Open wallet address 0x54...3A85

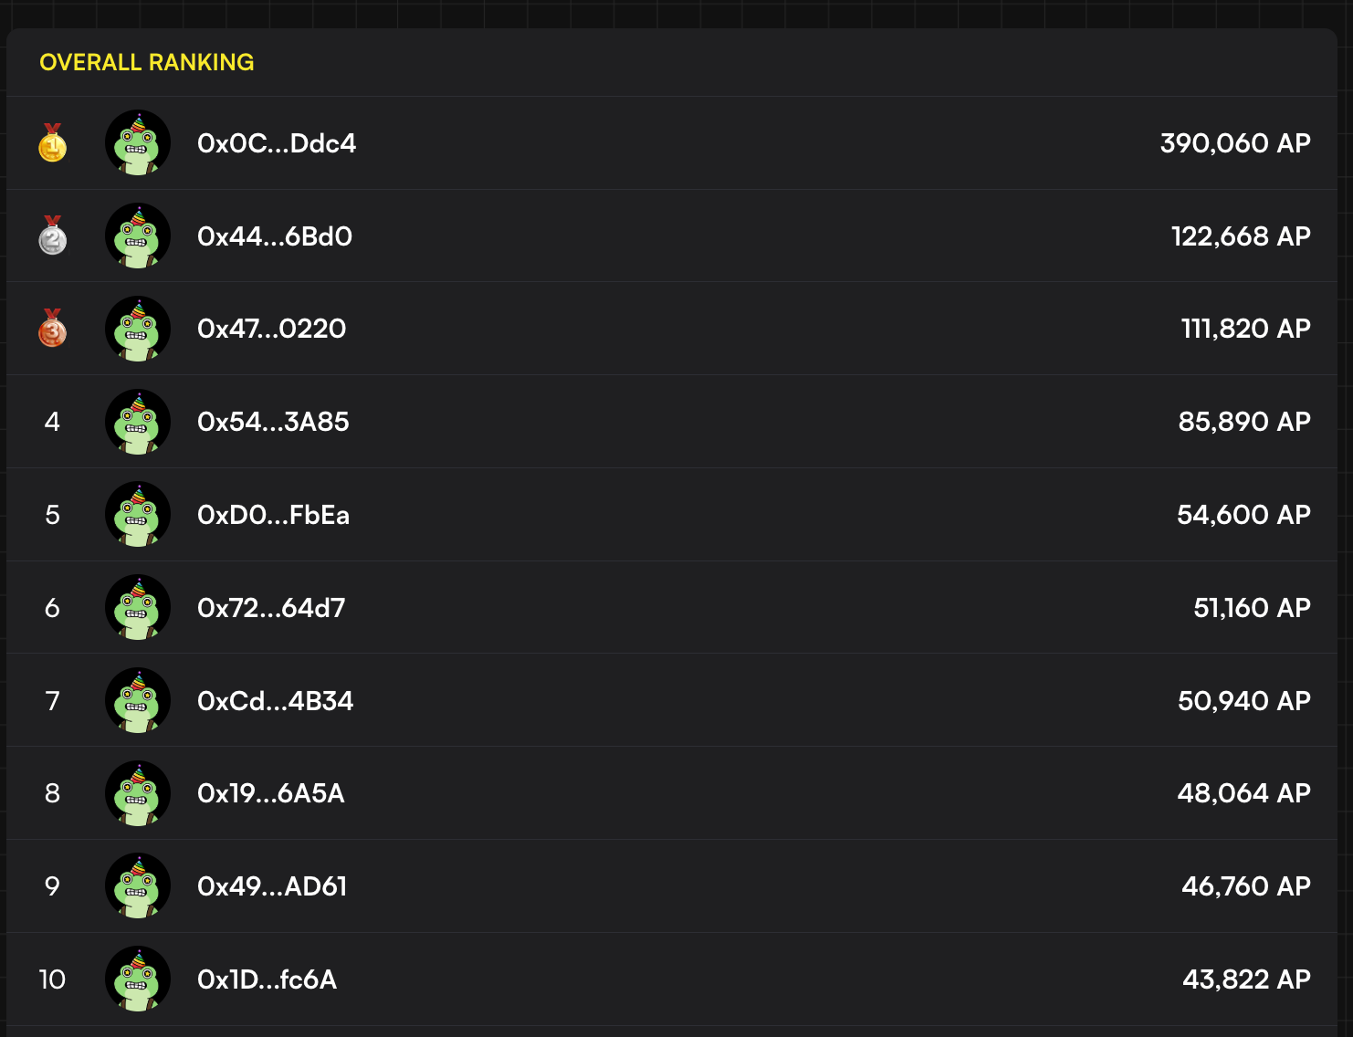click(x=273, y=422)
